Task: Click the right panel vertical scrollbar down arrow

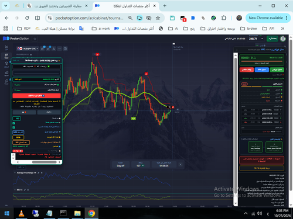Action: (x=236, y=204)
